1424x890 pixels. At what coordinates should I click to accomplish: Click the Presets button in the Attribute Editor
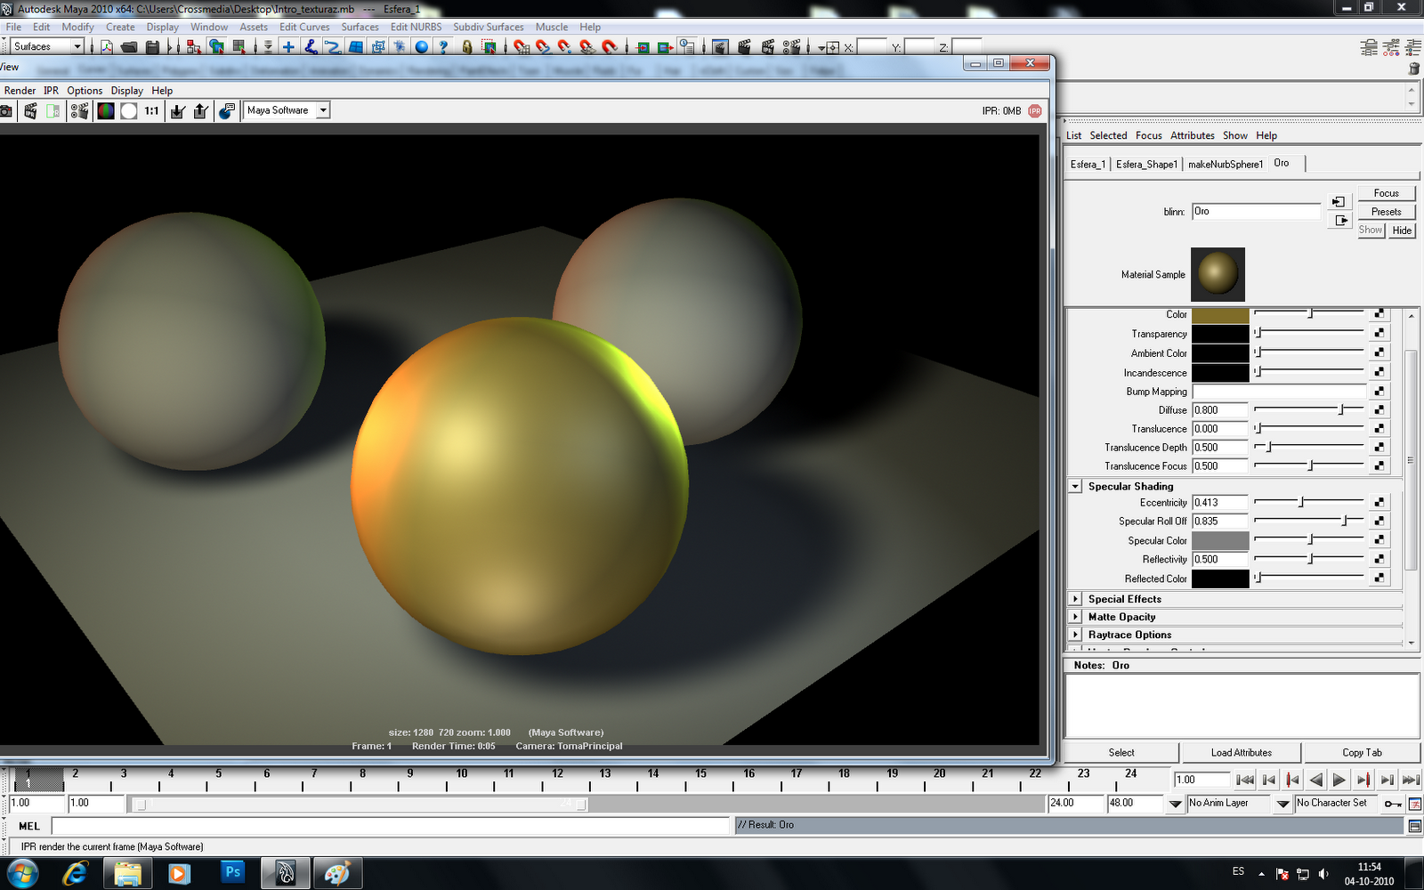point(1386,212)
